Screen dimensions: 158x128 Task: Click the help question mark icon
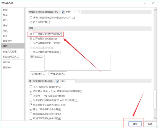coord(145,3)
